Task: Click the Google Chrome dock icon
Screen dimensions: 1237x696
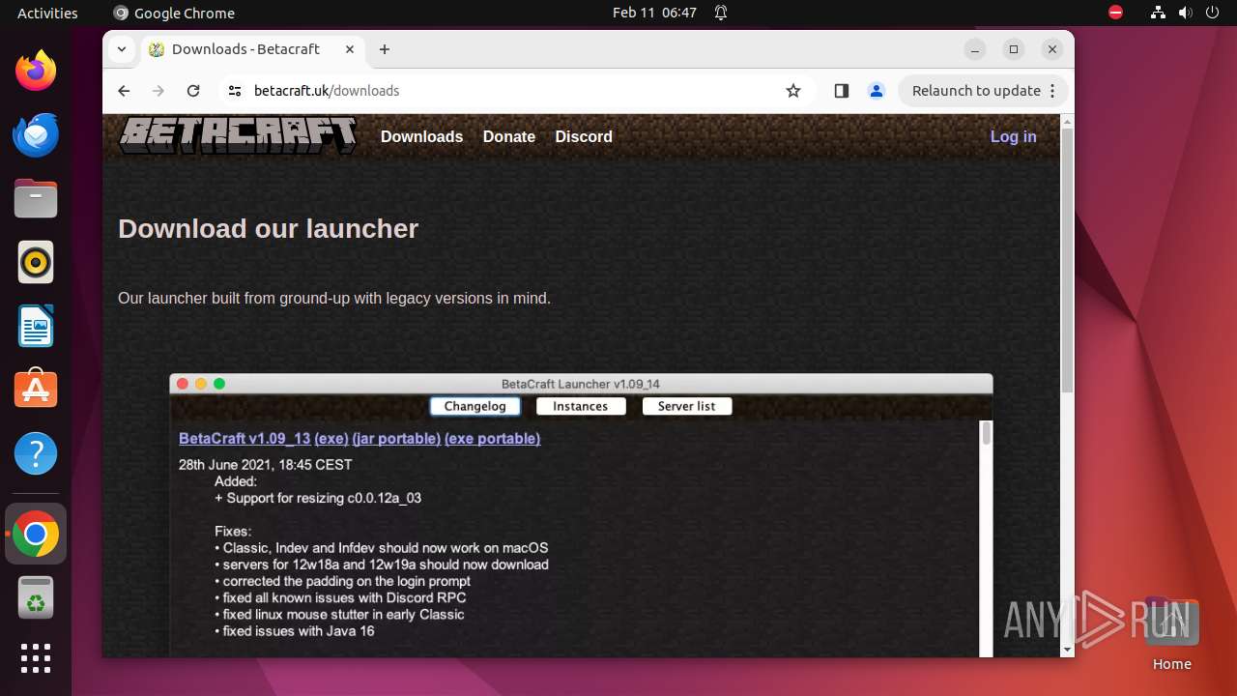Action: 36,534
